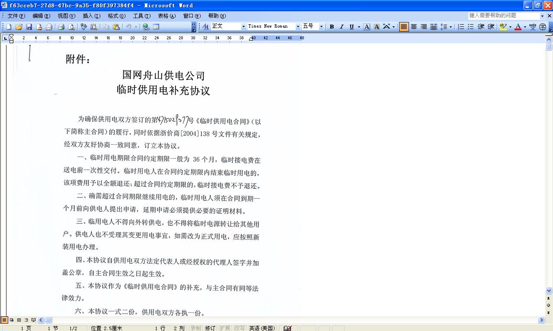Paste from the clipboard

pos(116,27)
